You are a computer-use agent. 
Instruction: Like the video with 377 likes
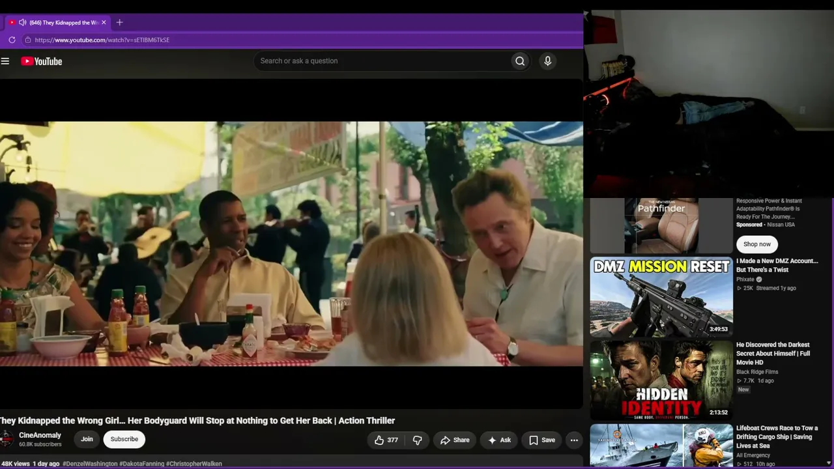point(386,440)
